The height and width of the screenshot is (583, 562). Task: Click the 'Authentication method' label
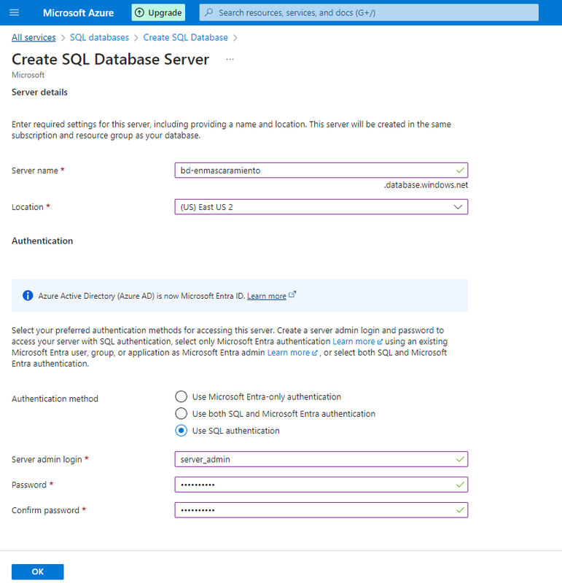click(55, 399)
